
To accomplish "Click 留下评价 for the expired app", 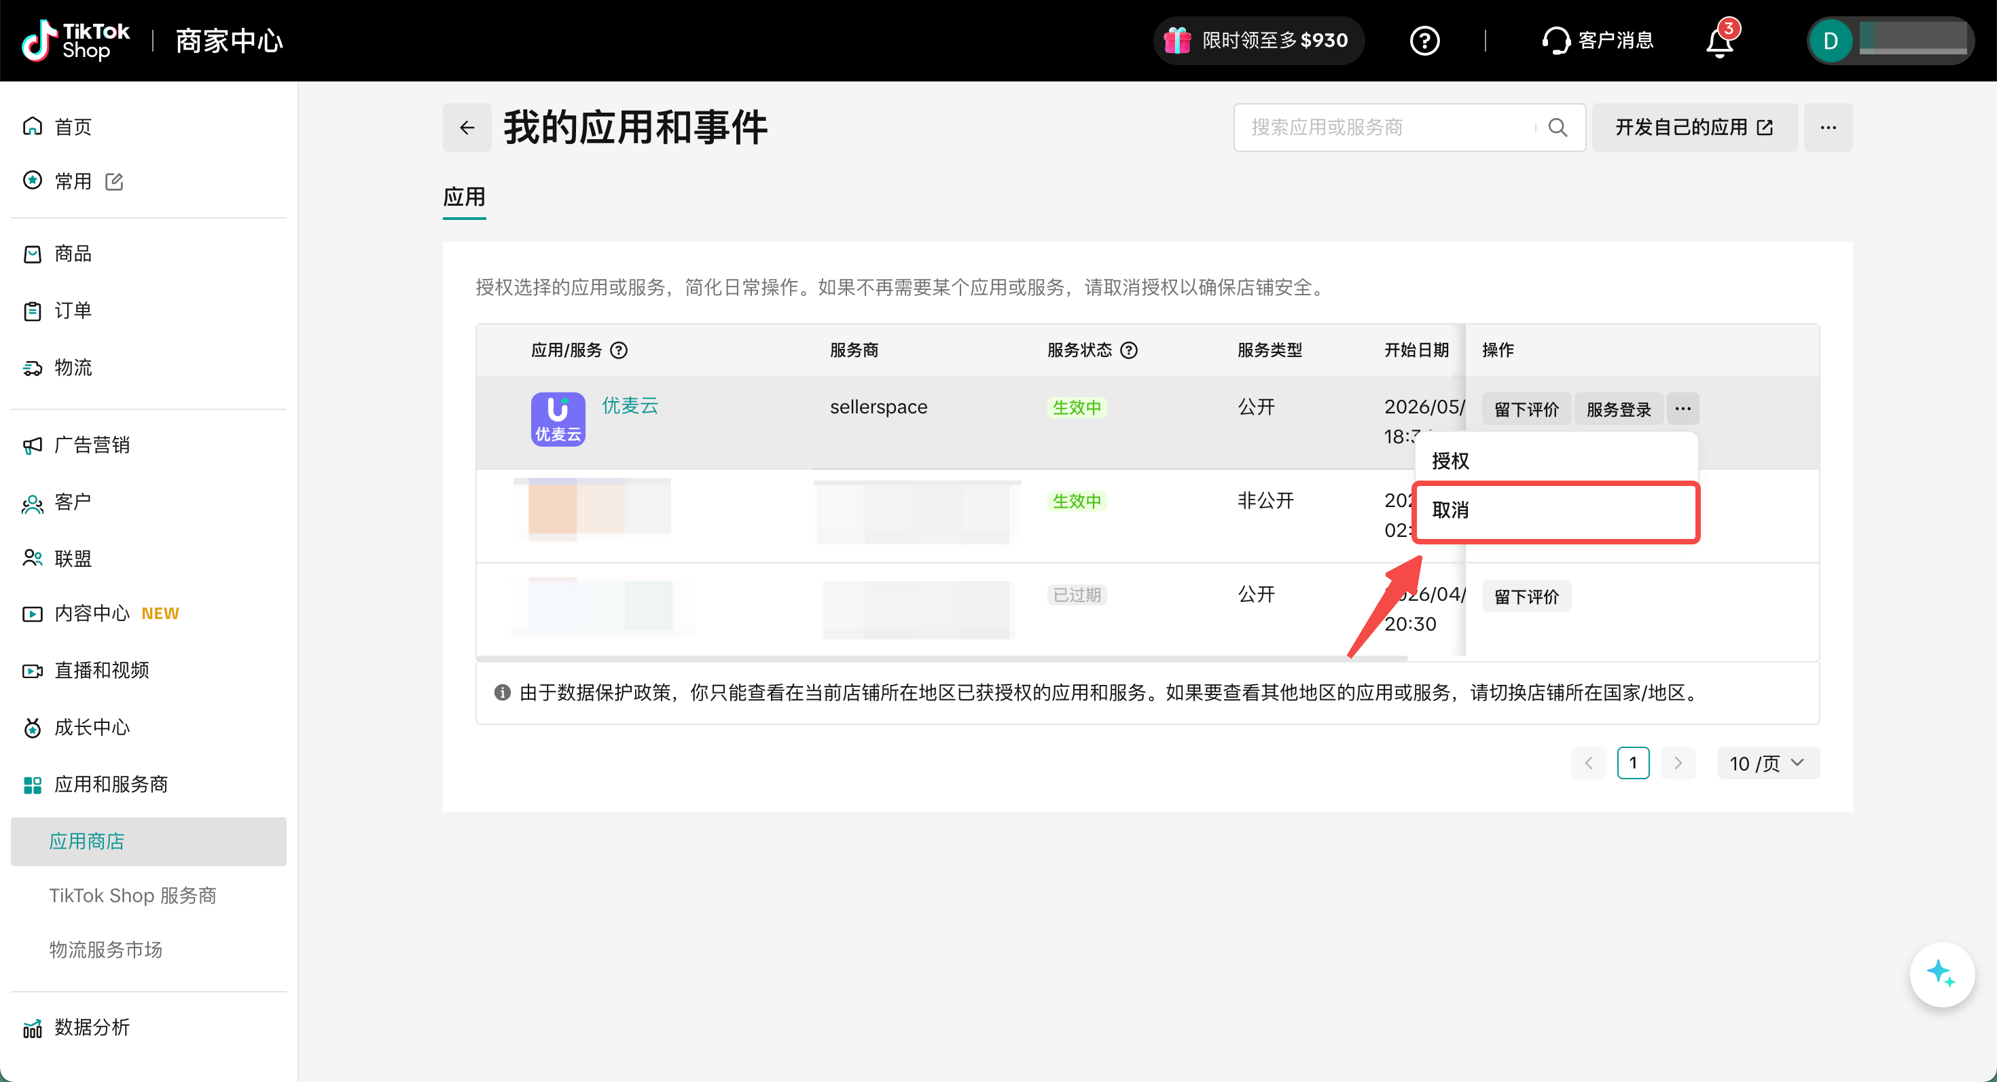I will coord(1526,597).
